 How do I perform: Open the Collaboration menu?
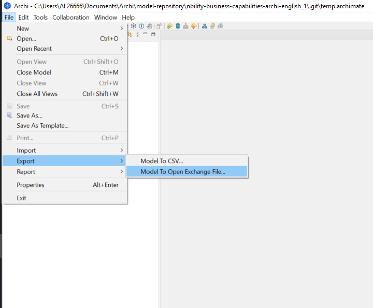coord(71,17)
